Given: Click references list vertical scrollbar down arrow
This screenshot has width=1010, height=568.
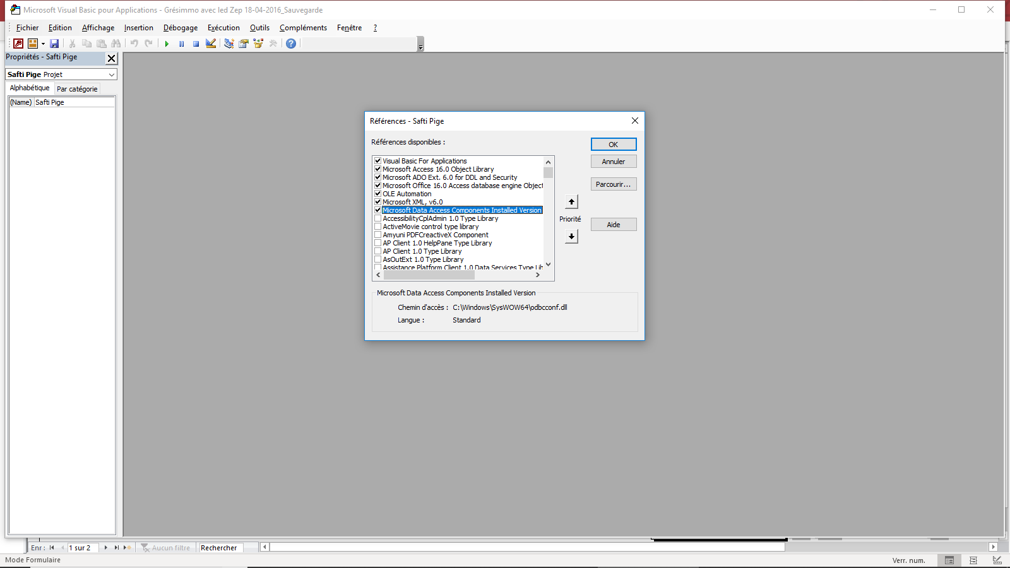Looking at the screenshot, I should [x=548, y=264].
